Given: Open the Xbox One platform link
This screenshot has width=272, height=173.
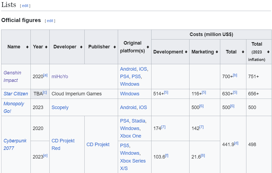Looking at the screenshot, I should 130,136.
